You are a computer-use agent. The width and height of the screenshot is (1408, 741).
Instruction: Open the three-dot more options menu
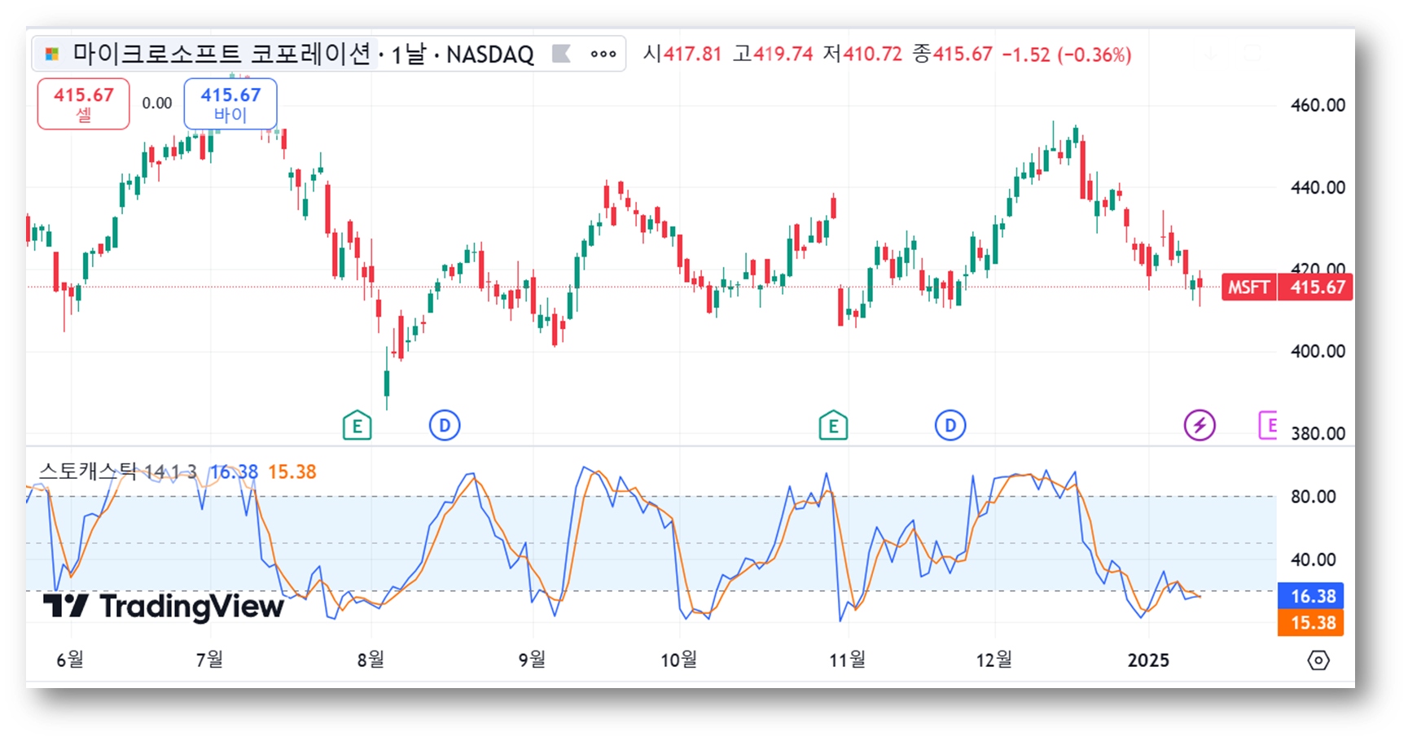click(603, 55)
